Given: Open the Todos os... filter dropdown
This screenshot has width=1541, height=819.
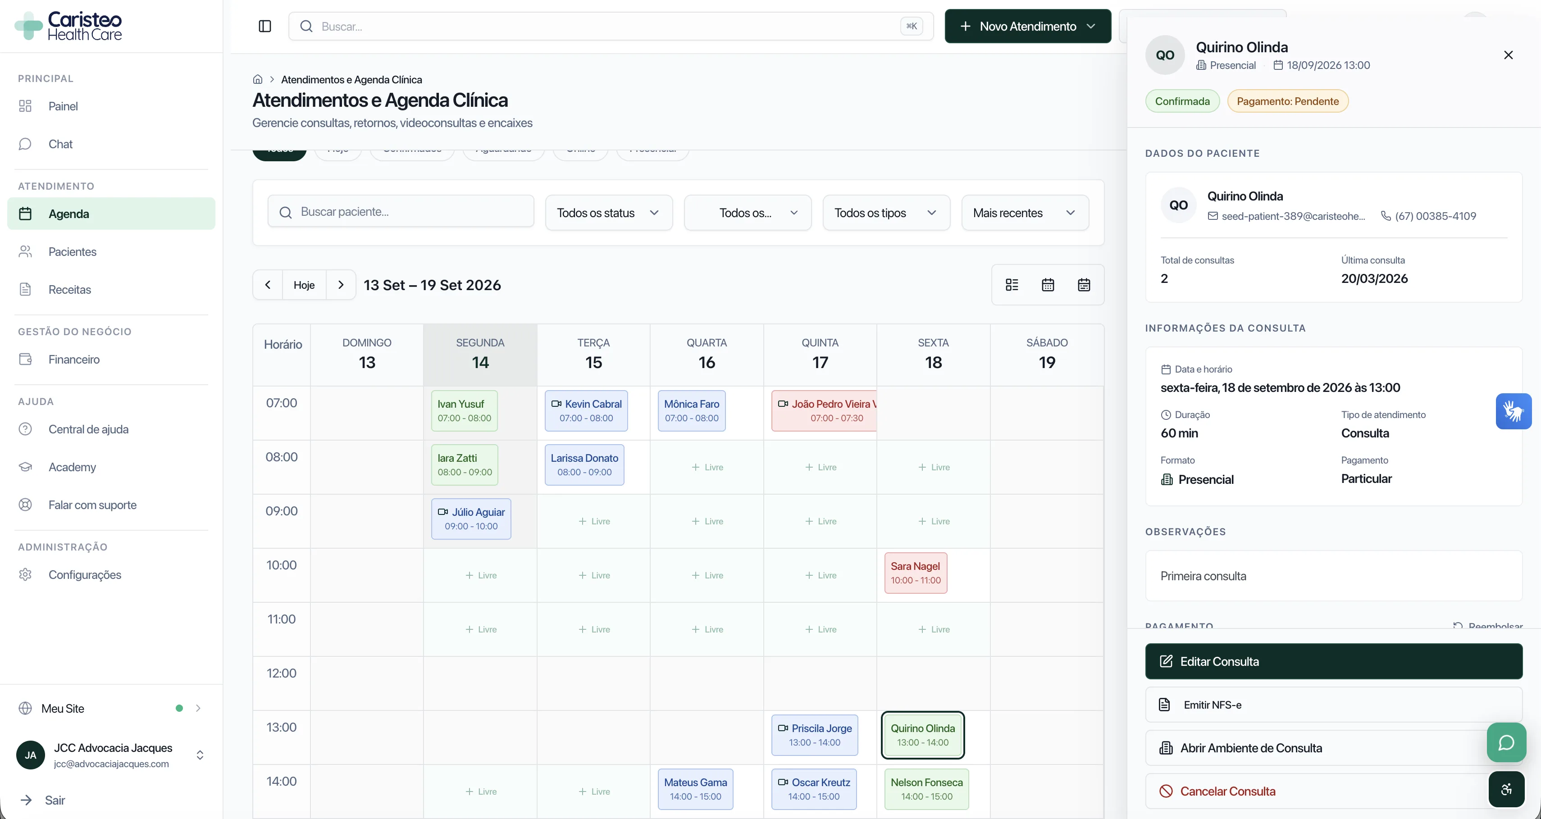Looking at the screenshot, I should pyautogui.click(x=748, y=213).
